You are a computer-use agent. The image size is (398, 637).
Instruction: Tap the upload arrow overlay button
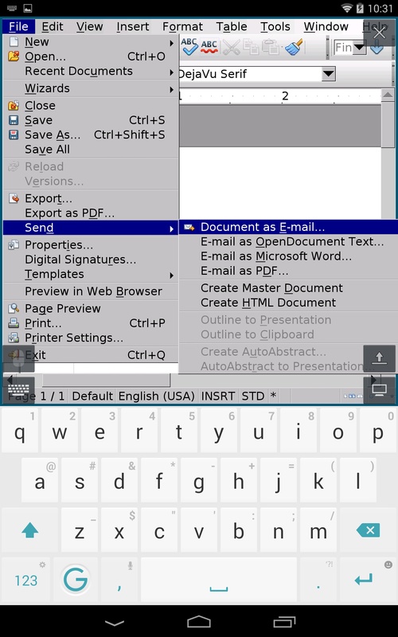click(x=380, y=358)
